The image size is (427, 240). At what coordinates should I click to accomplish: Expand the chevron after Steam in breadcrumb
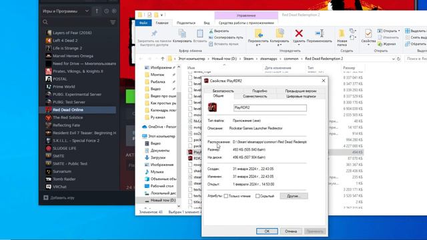257,59
